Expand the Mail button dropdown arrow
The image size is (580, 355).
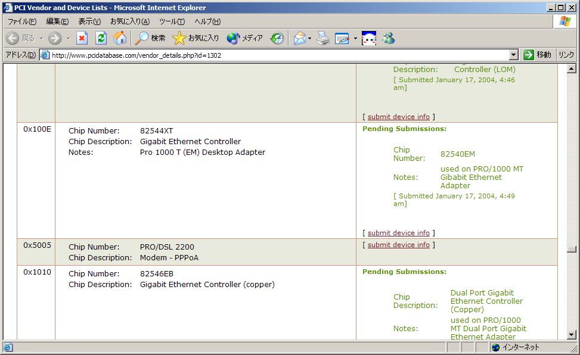[x=309, y=38]
